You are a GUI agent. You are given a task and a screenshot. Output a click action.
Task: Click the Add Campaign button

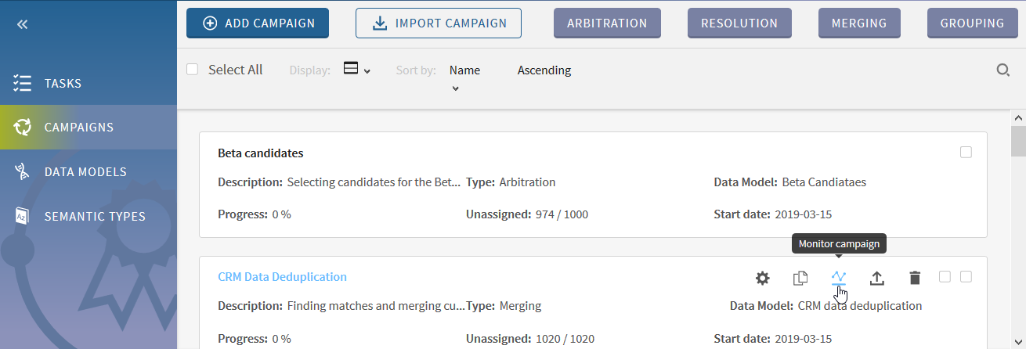(x=258, y=23)
